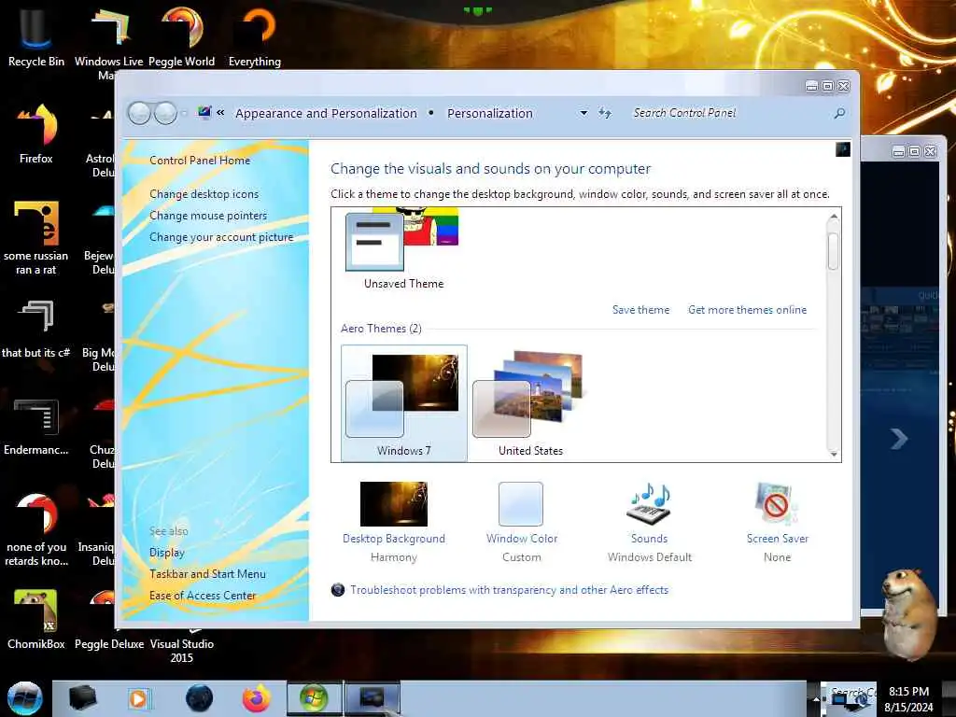Expand the recent pages dropdown arrow

tap(184, 113)
